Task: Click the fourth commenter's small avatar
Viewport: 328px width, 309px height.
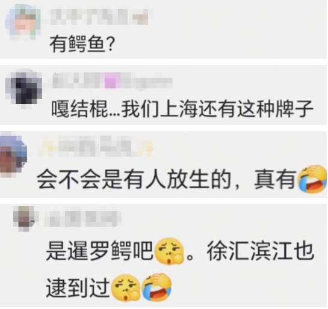Action: click(x=25, y=218)
